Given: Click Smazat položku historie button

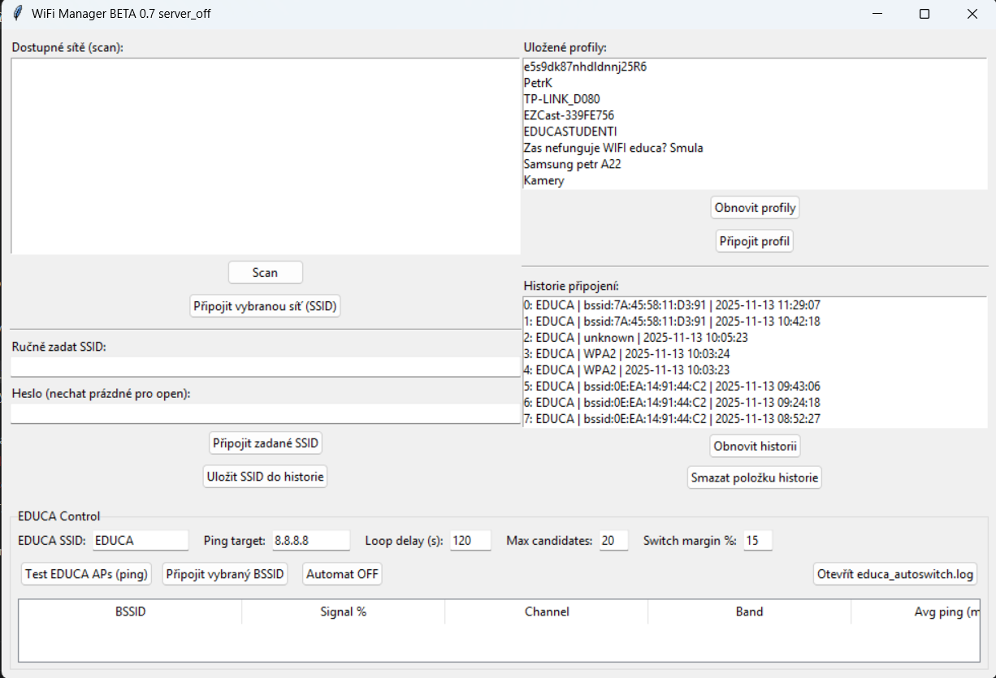Looking at the screenshot, I should [755, 477].
